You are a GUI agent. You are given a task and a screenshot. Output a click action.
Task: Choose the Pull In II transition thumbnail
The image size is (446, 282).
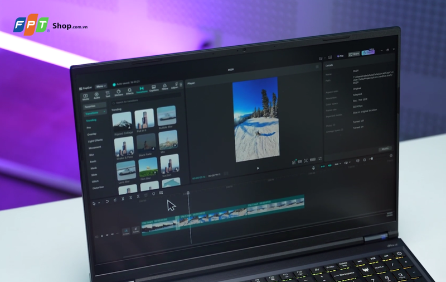click(144, 118)
